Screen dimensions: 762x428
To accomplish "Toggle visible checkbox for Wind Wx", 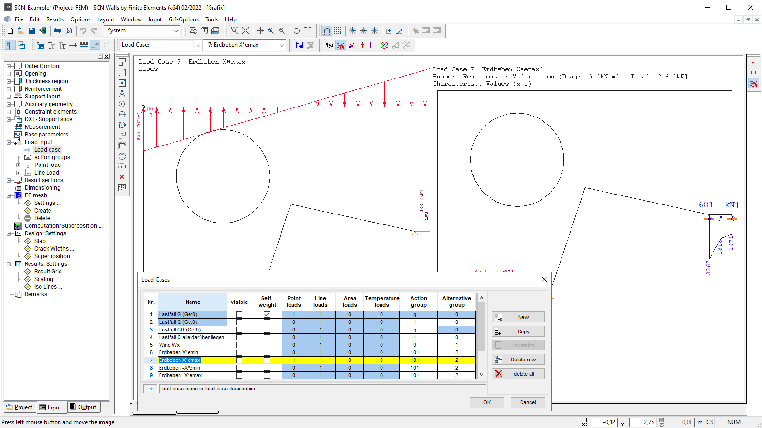I will pyautogui.click(x=240, y=345).
